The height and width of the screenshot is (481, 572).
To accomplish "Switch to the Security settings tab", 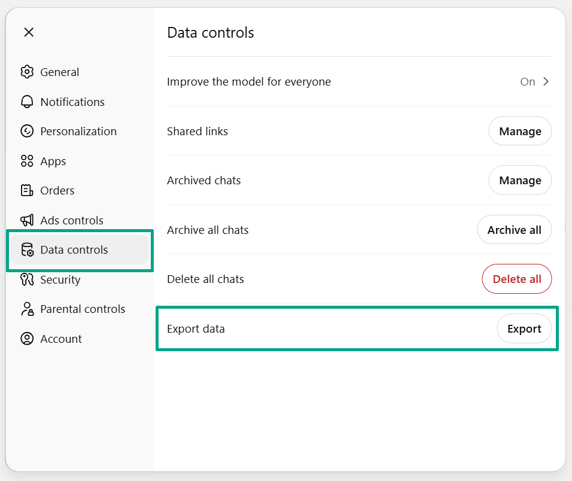I will [60, 279].
